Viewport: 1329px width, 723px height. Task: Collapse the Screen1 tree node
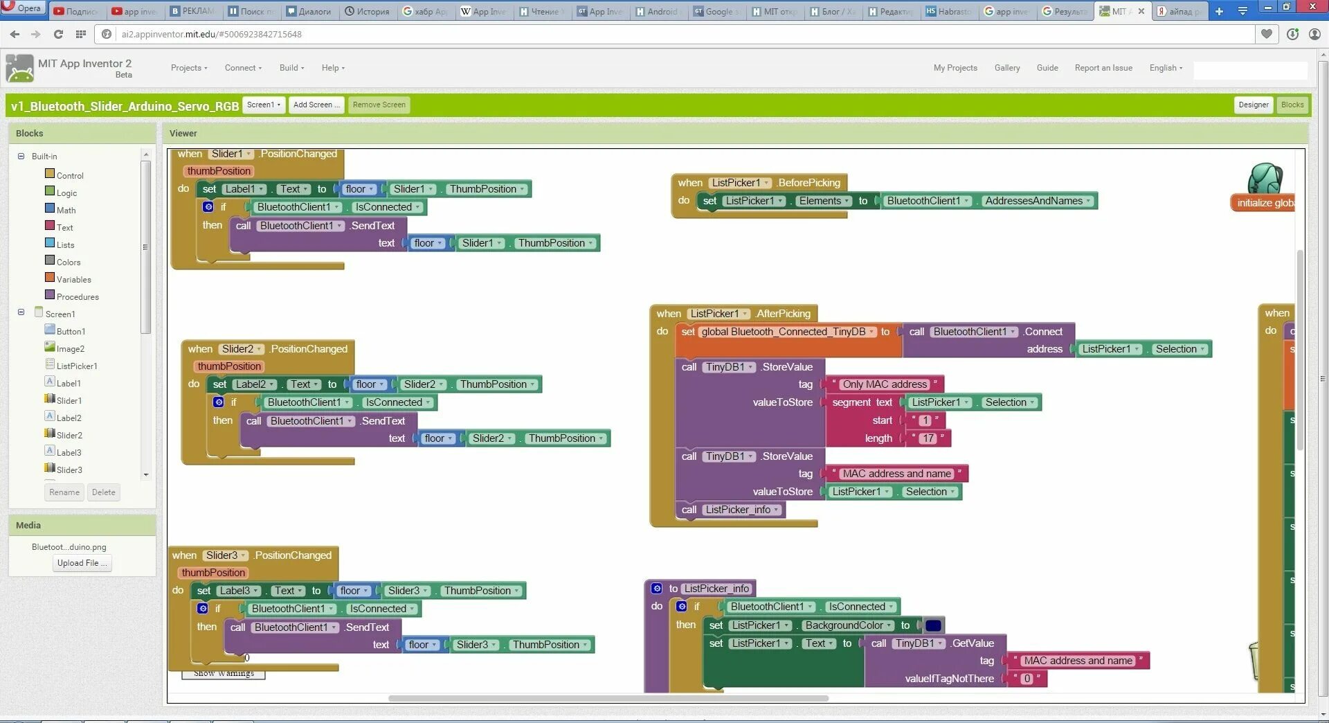click(x=21, y=312)
